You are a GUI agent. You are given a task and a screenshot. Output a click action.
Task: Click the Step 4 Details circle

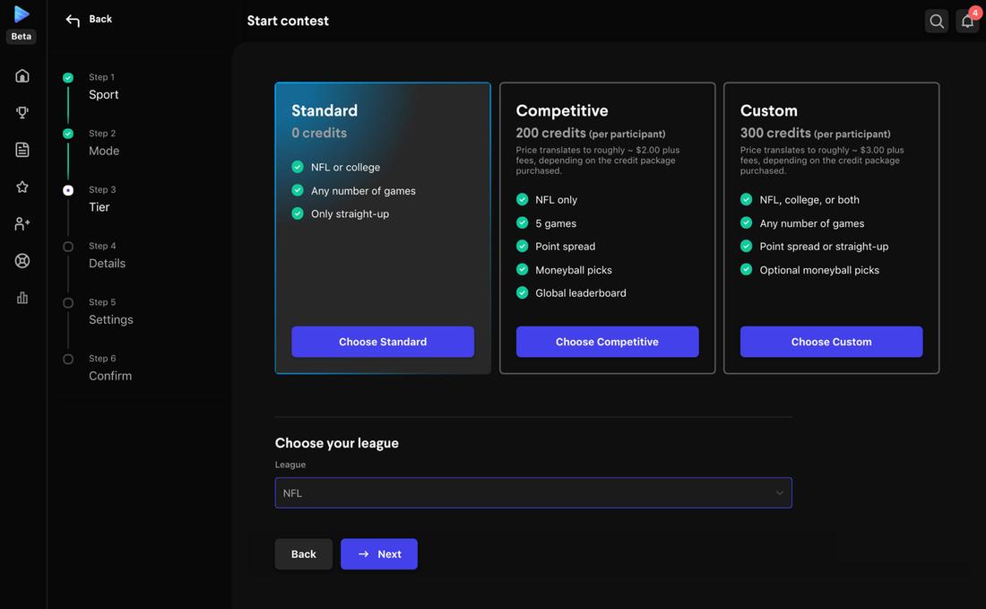point(67,245)
